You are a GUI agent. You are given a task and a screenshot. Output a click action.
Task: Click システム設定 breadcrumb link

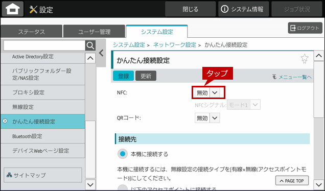click(129, 45)
